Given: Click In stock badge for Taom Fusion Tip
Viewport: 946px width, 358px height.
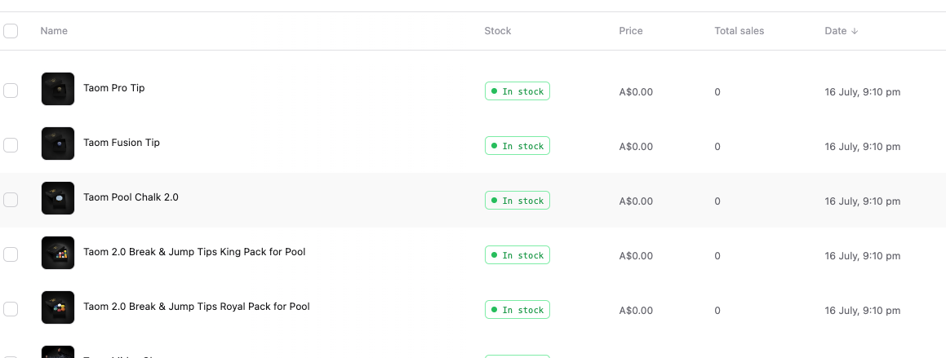Looking at the screenshot, I should pyautogui.click(x=517, y=146).
